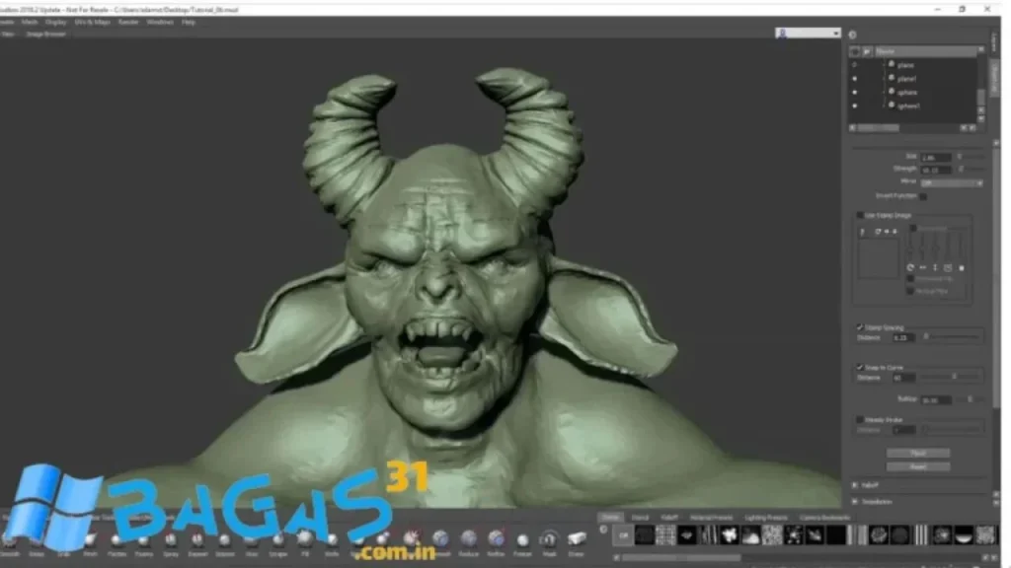Open the Windows menu
Viewport: 1011px width, 568px height.
point(160,22)
